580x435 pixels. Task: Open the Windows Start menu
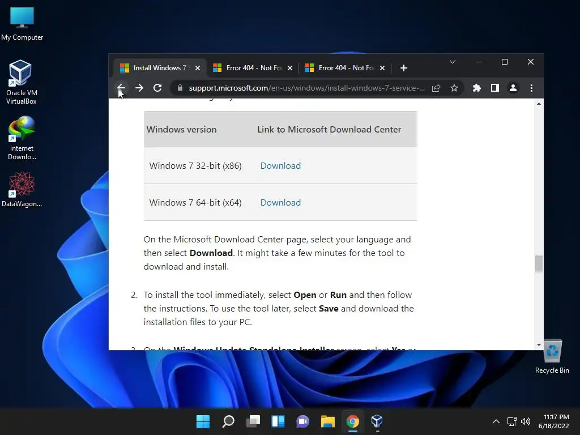203,421
